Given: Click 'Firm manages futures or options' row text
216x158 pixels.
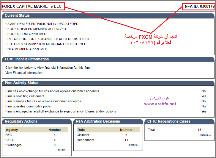Looking at the screenshot, I should pyautogui.click(x=43, y=101).
